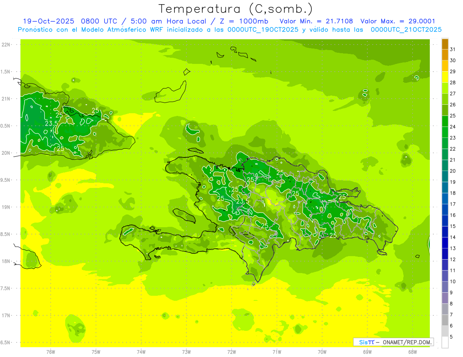463x357 pixels.
Task: Click Gonâve Island outline west of Hispaniola
Action: [x=183, y=216]
